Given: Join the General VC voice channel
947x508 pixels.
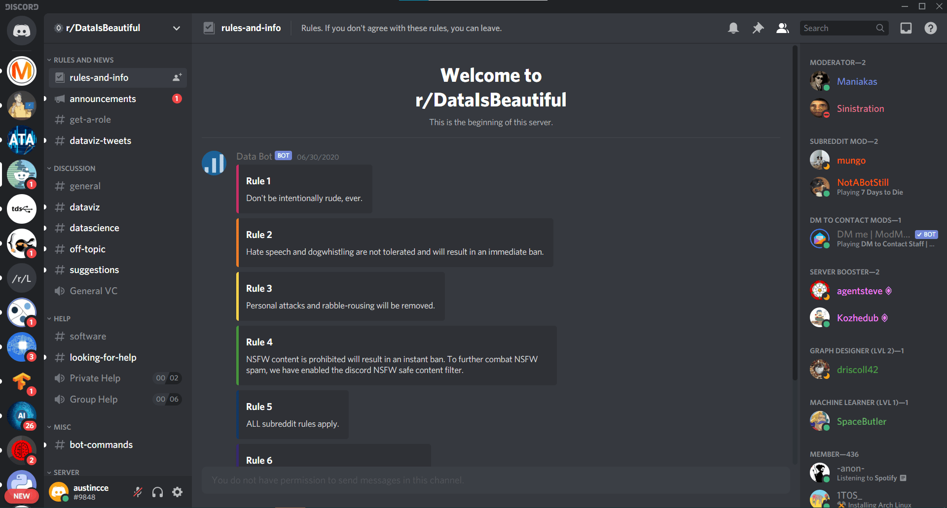Looking at the screenshot, I should pos(118,291).
